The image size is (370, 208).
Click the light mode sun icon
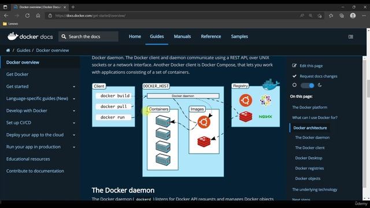[294, 85]
